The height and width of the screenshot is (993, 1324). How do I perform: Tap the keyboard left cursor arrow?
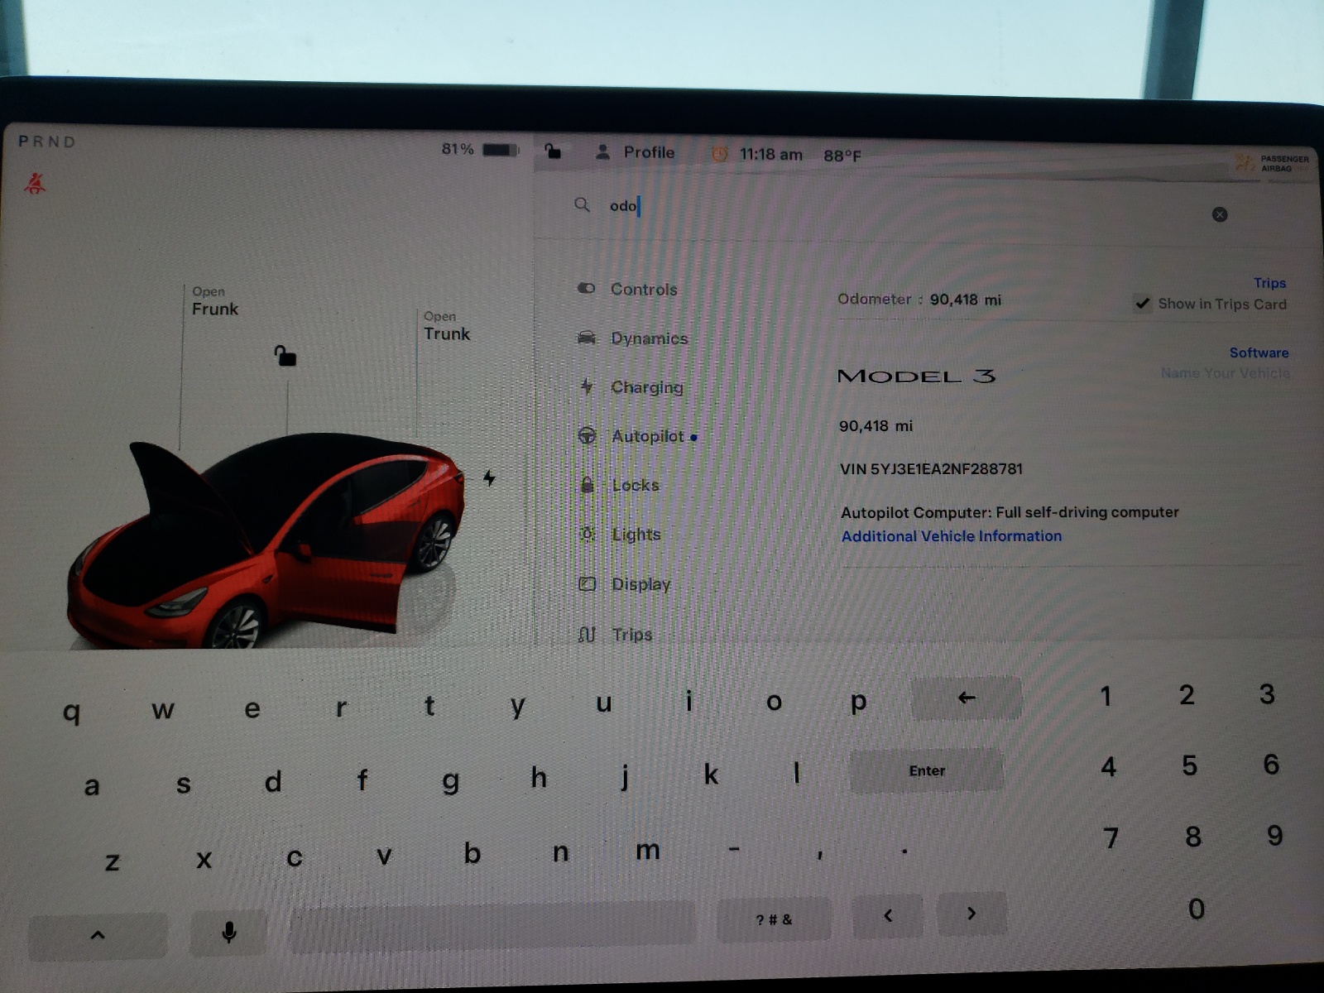888,915
